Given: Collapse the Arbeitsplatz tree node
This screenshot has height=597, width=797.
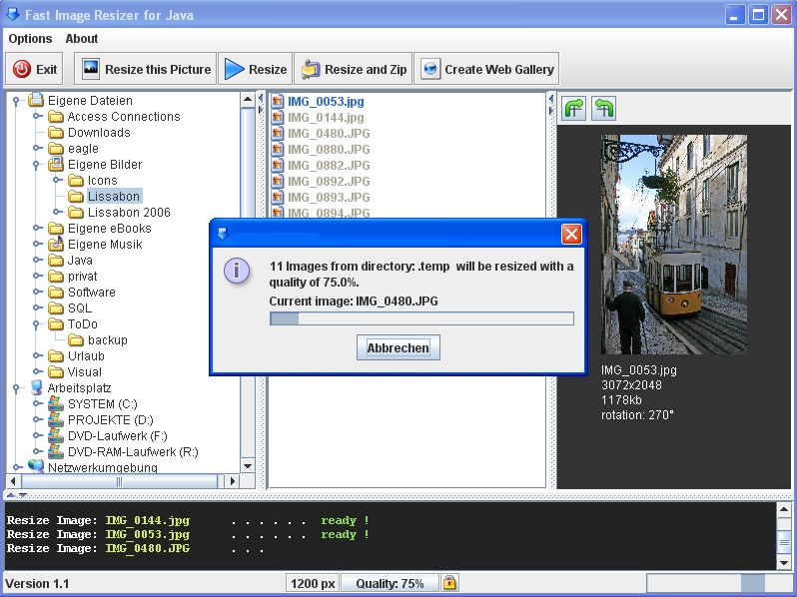Looking at the screenshot, I should (16, 388).
